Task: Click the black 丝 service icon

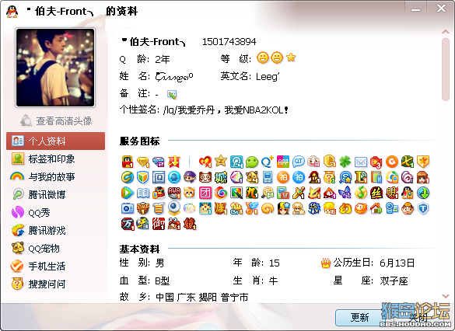Action: click(376, 193)
